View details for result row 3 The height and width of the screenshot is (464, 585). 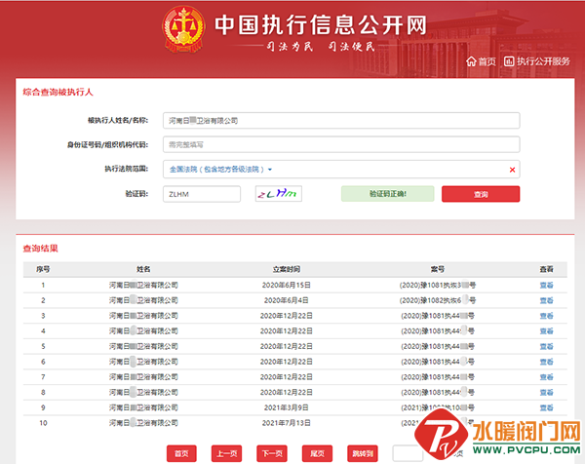coord(547,316)
